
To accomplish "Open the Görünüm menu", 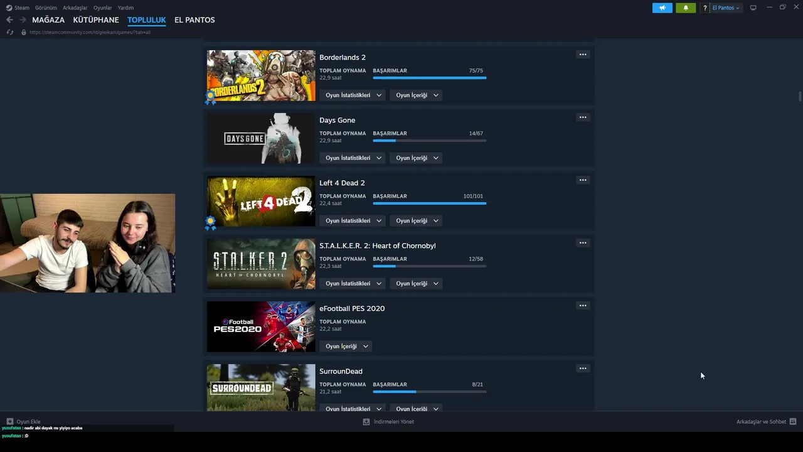I will pos(46,8).
